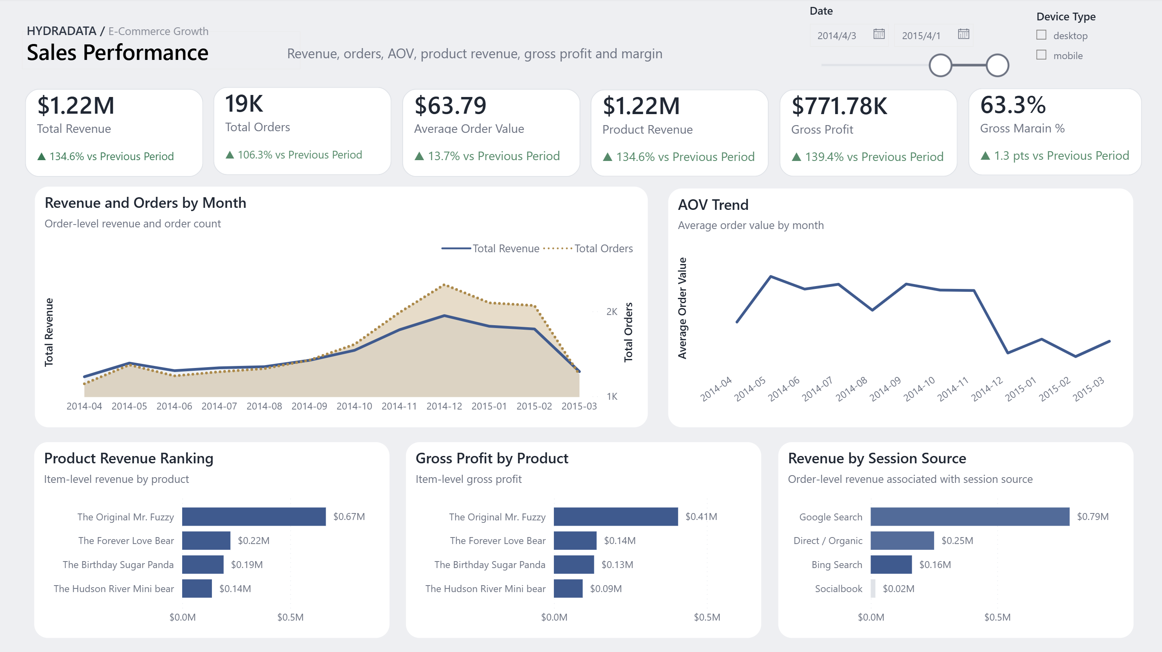Screen dimensions: 1162x652
Task: Click the Sales Performance page title
Action: (x=118, y=53)
